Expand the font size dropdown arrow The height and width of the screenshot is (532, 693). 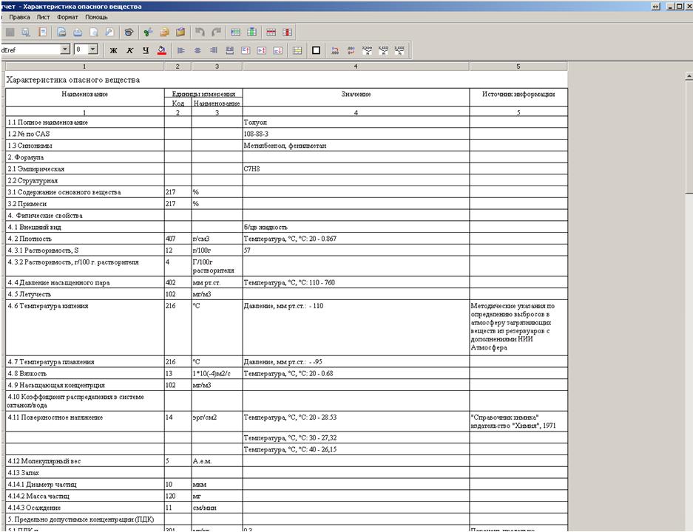[x=93, y=50]
